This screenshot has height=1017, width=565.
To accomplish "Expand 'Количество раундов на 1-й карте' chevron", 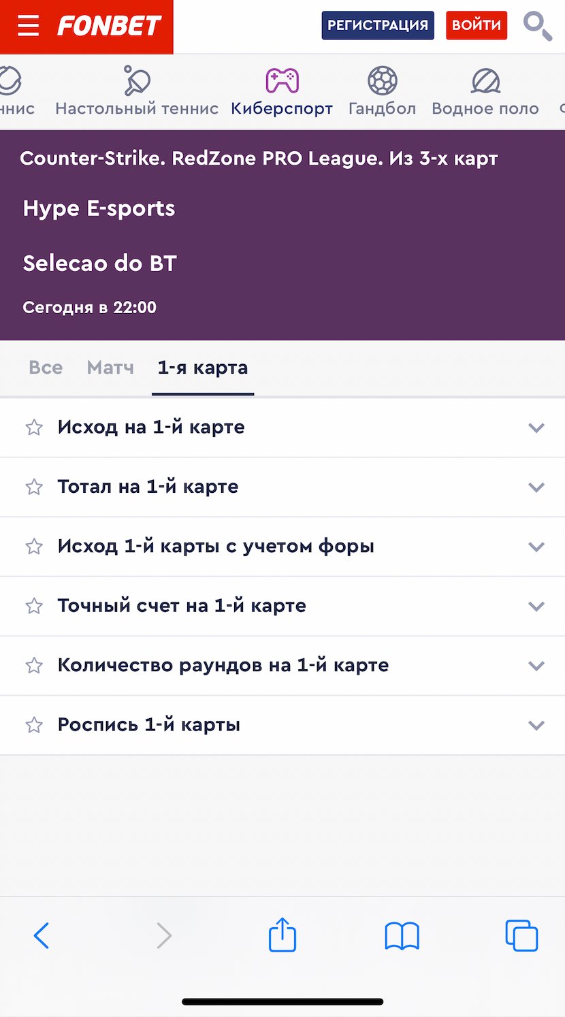I will pos(536,666).
